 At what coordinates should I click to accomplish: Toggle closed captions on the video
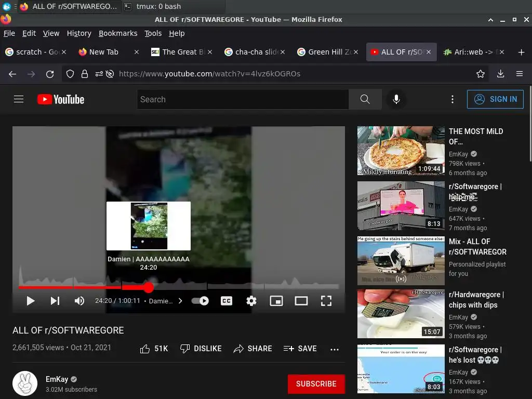click(x=227, y=301)
